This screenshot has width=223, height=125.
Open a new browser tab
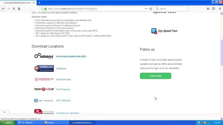point(39,3)
